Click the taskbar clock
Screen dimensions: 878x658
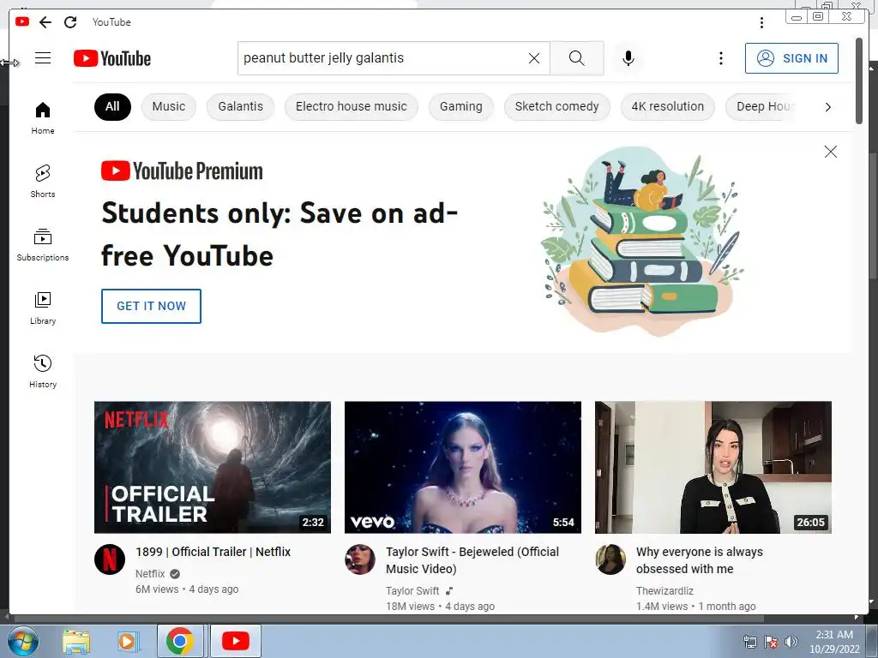pos(834,642)
